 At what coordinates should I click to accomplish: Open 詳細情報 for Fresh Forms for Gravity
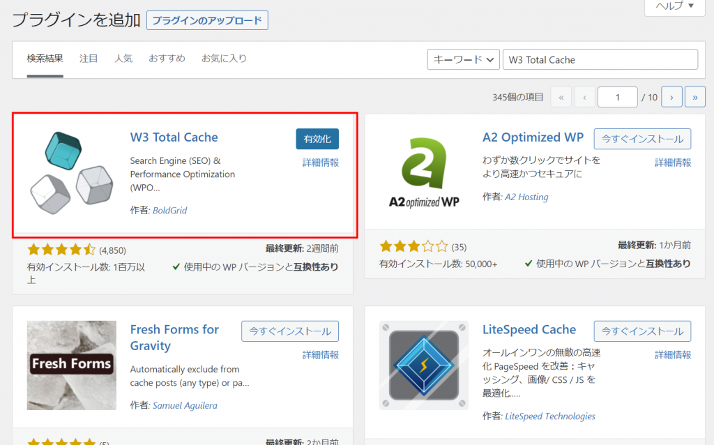click(321, 355)
